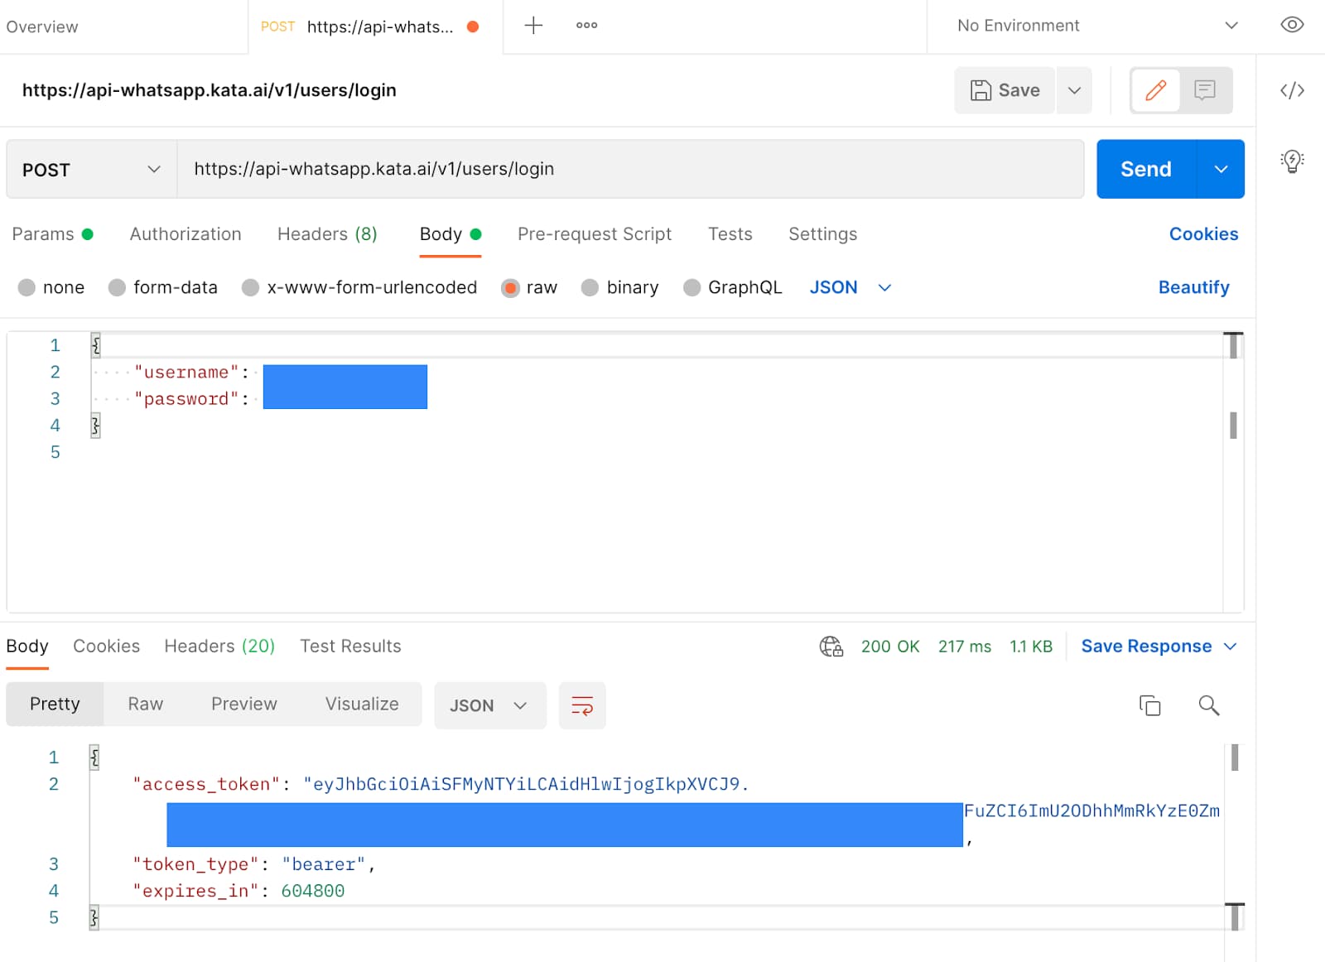Image resolution: width=1325 pixels, height=962 pixels.
Task: Open the Tests tab
Action: coord(730,234)
